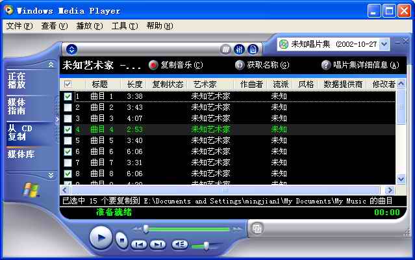Open the 工具(T) menu
This screenshot has width=415, height=260.
click(125, 26)
